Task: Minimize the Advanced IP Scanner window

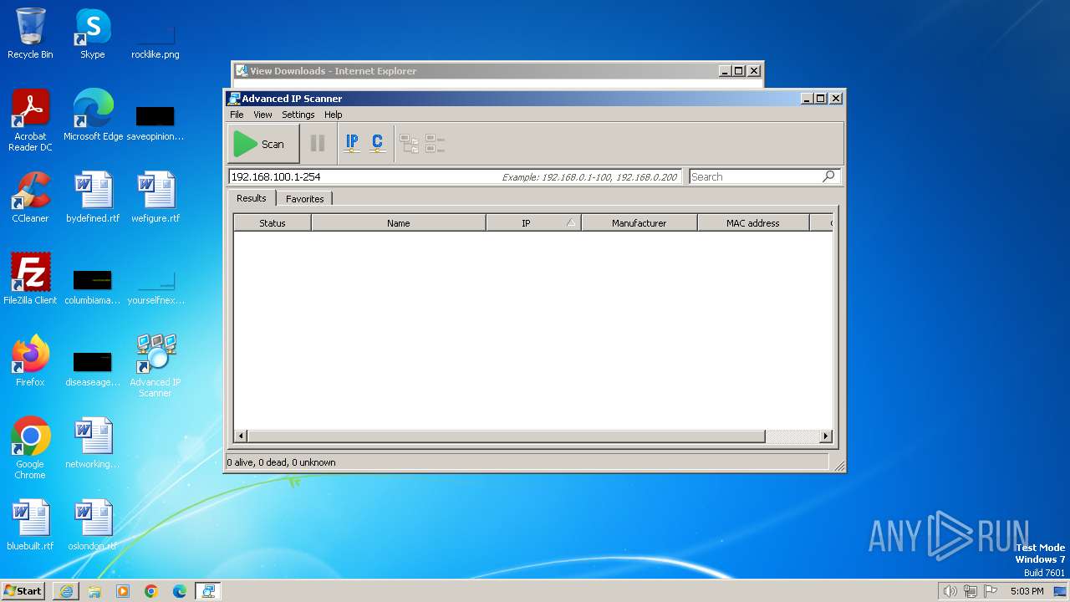Action: pyautogui.click(x=807, y=99)
